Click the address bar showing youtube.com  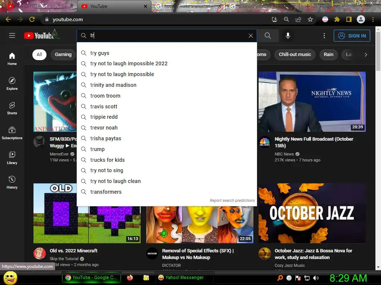(156, 19)
